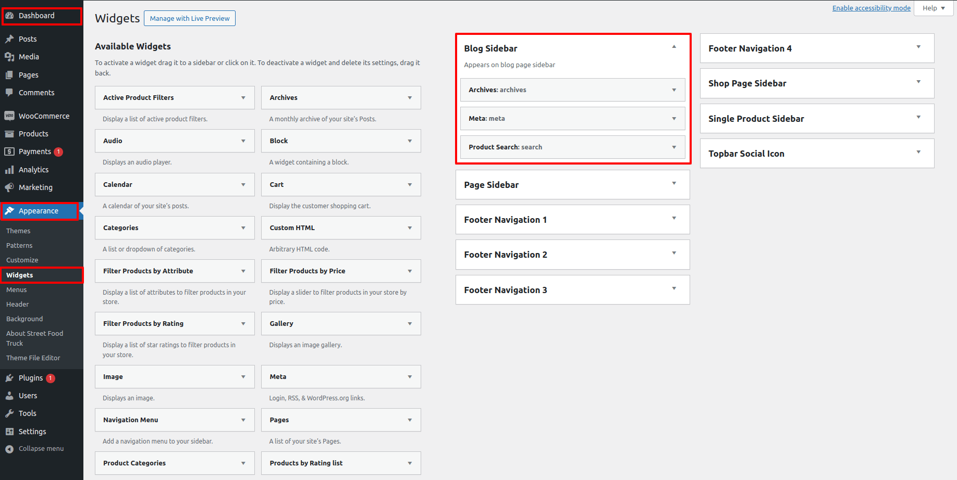Expand the Page Sidebar widget area
The image size is (957, 480).
pos(674,183)
